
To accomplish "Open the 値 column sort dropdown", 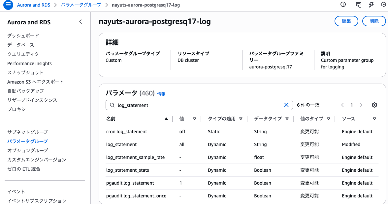I will (x=195, y=119).
